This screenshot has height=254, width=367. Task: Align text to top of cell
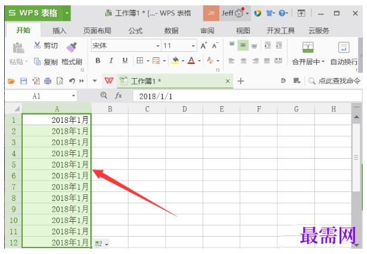(x=232, y=45)
